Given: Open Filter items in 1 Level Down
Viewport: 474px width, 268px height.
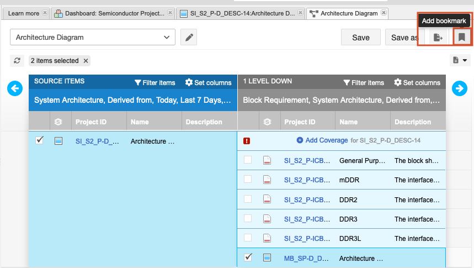Looking at the screenshot, I should (363, 83).
